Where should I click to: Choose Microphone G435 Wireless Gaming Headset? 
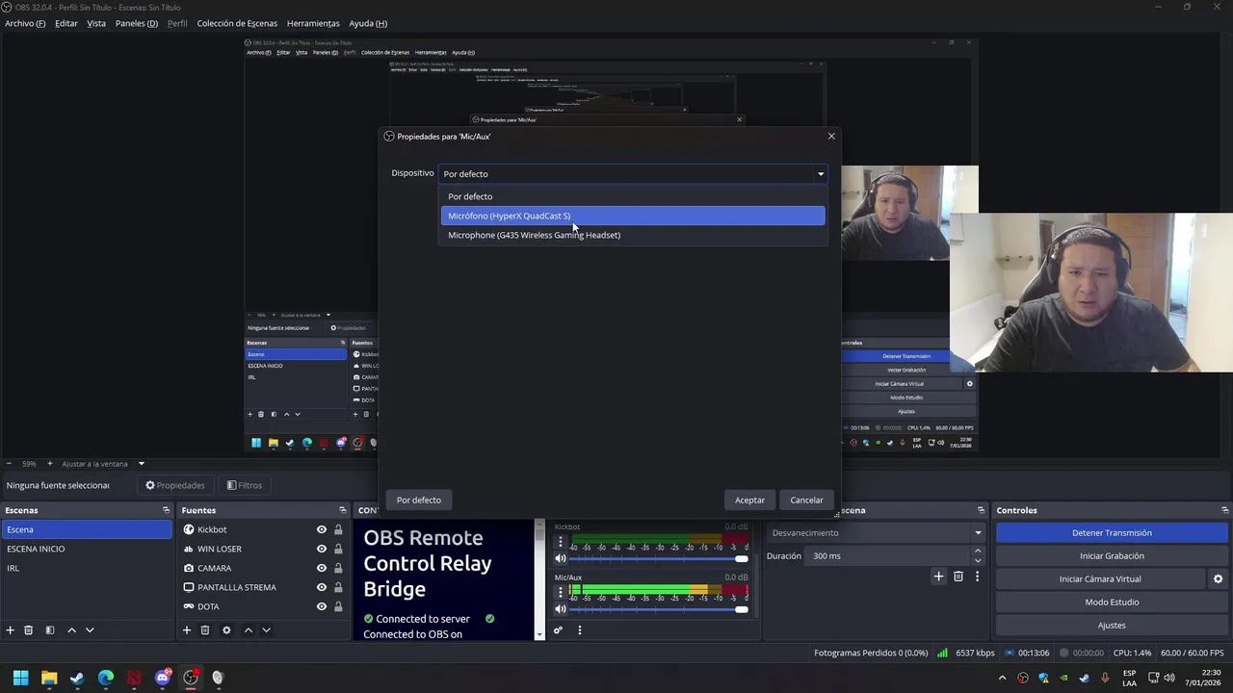(x=633, y=235)
